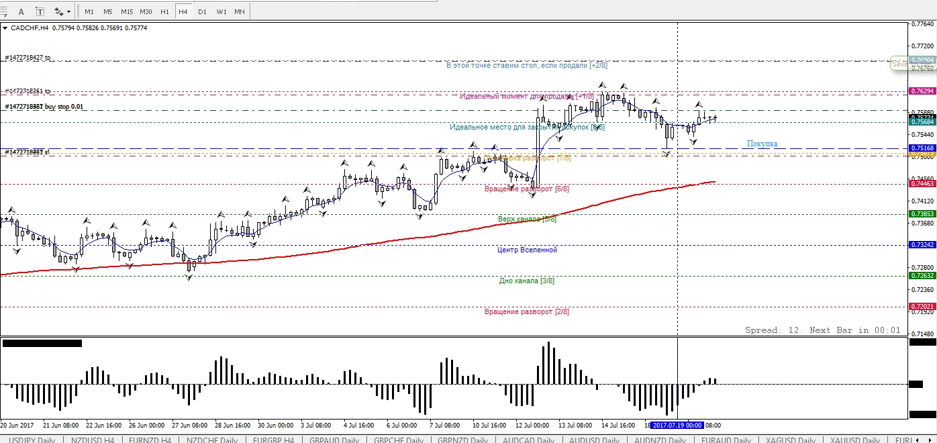The width and height of the screenshot is (937, 443).
Task: Click the CADCHF,H4 OHLC header text
Action: click(79, 28)
